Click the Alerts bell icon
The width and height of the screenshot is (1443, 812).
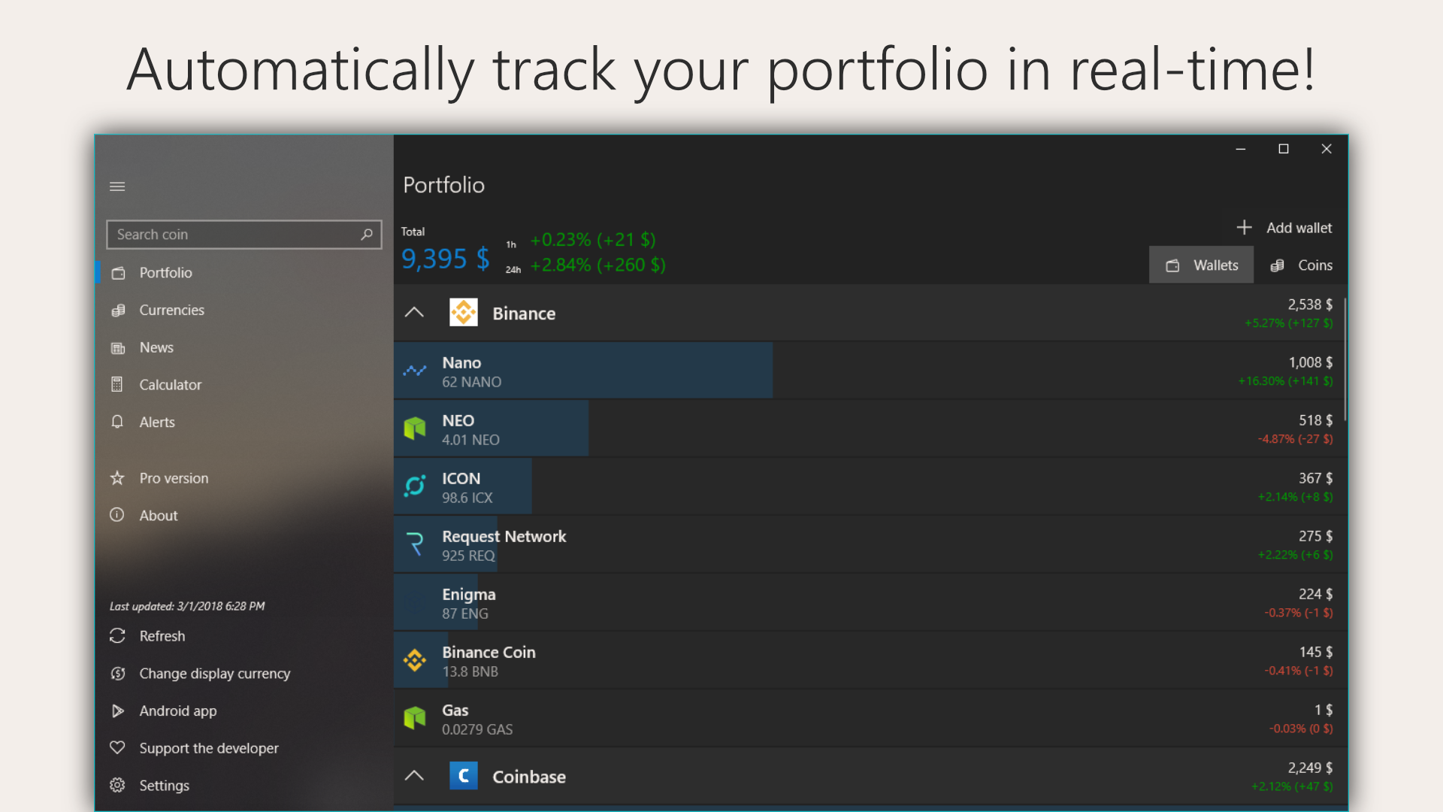point(117,422)
